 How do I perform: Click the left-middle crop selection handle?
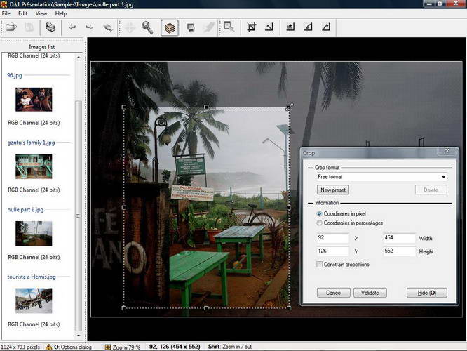[x=124, y=207]
